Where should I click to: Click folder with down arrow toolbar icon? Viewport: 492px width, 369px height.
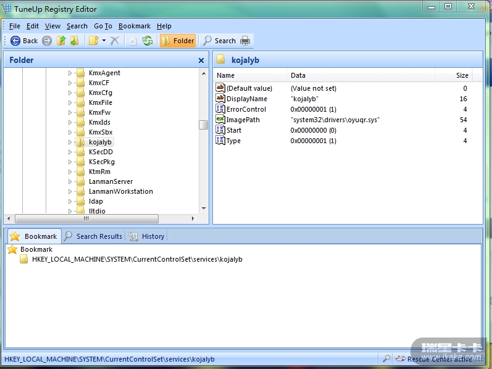click(x=74, y=41)
